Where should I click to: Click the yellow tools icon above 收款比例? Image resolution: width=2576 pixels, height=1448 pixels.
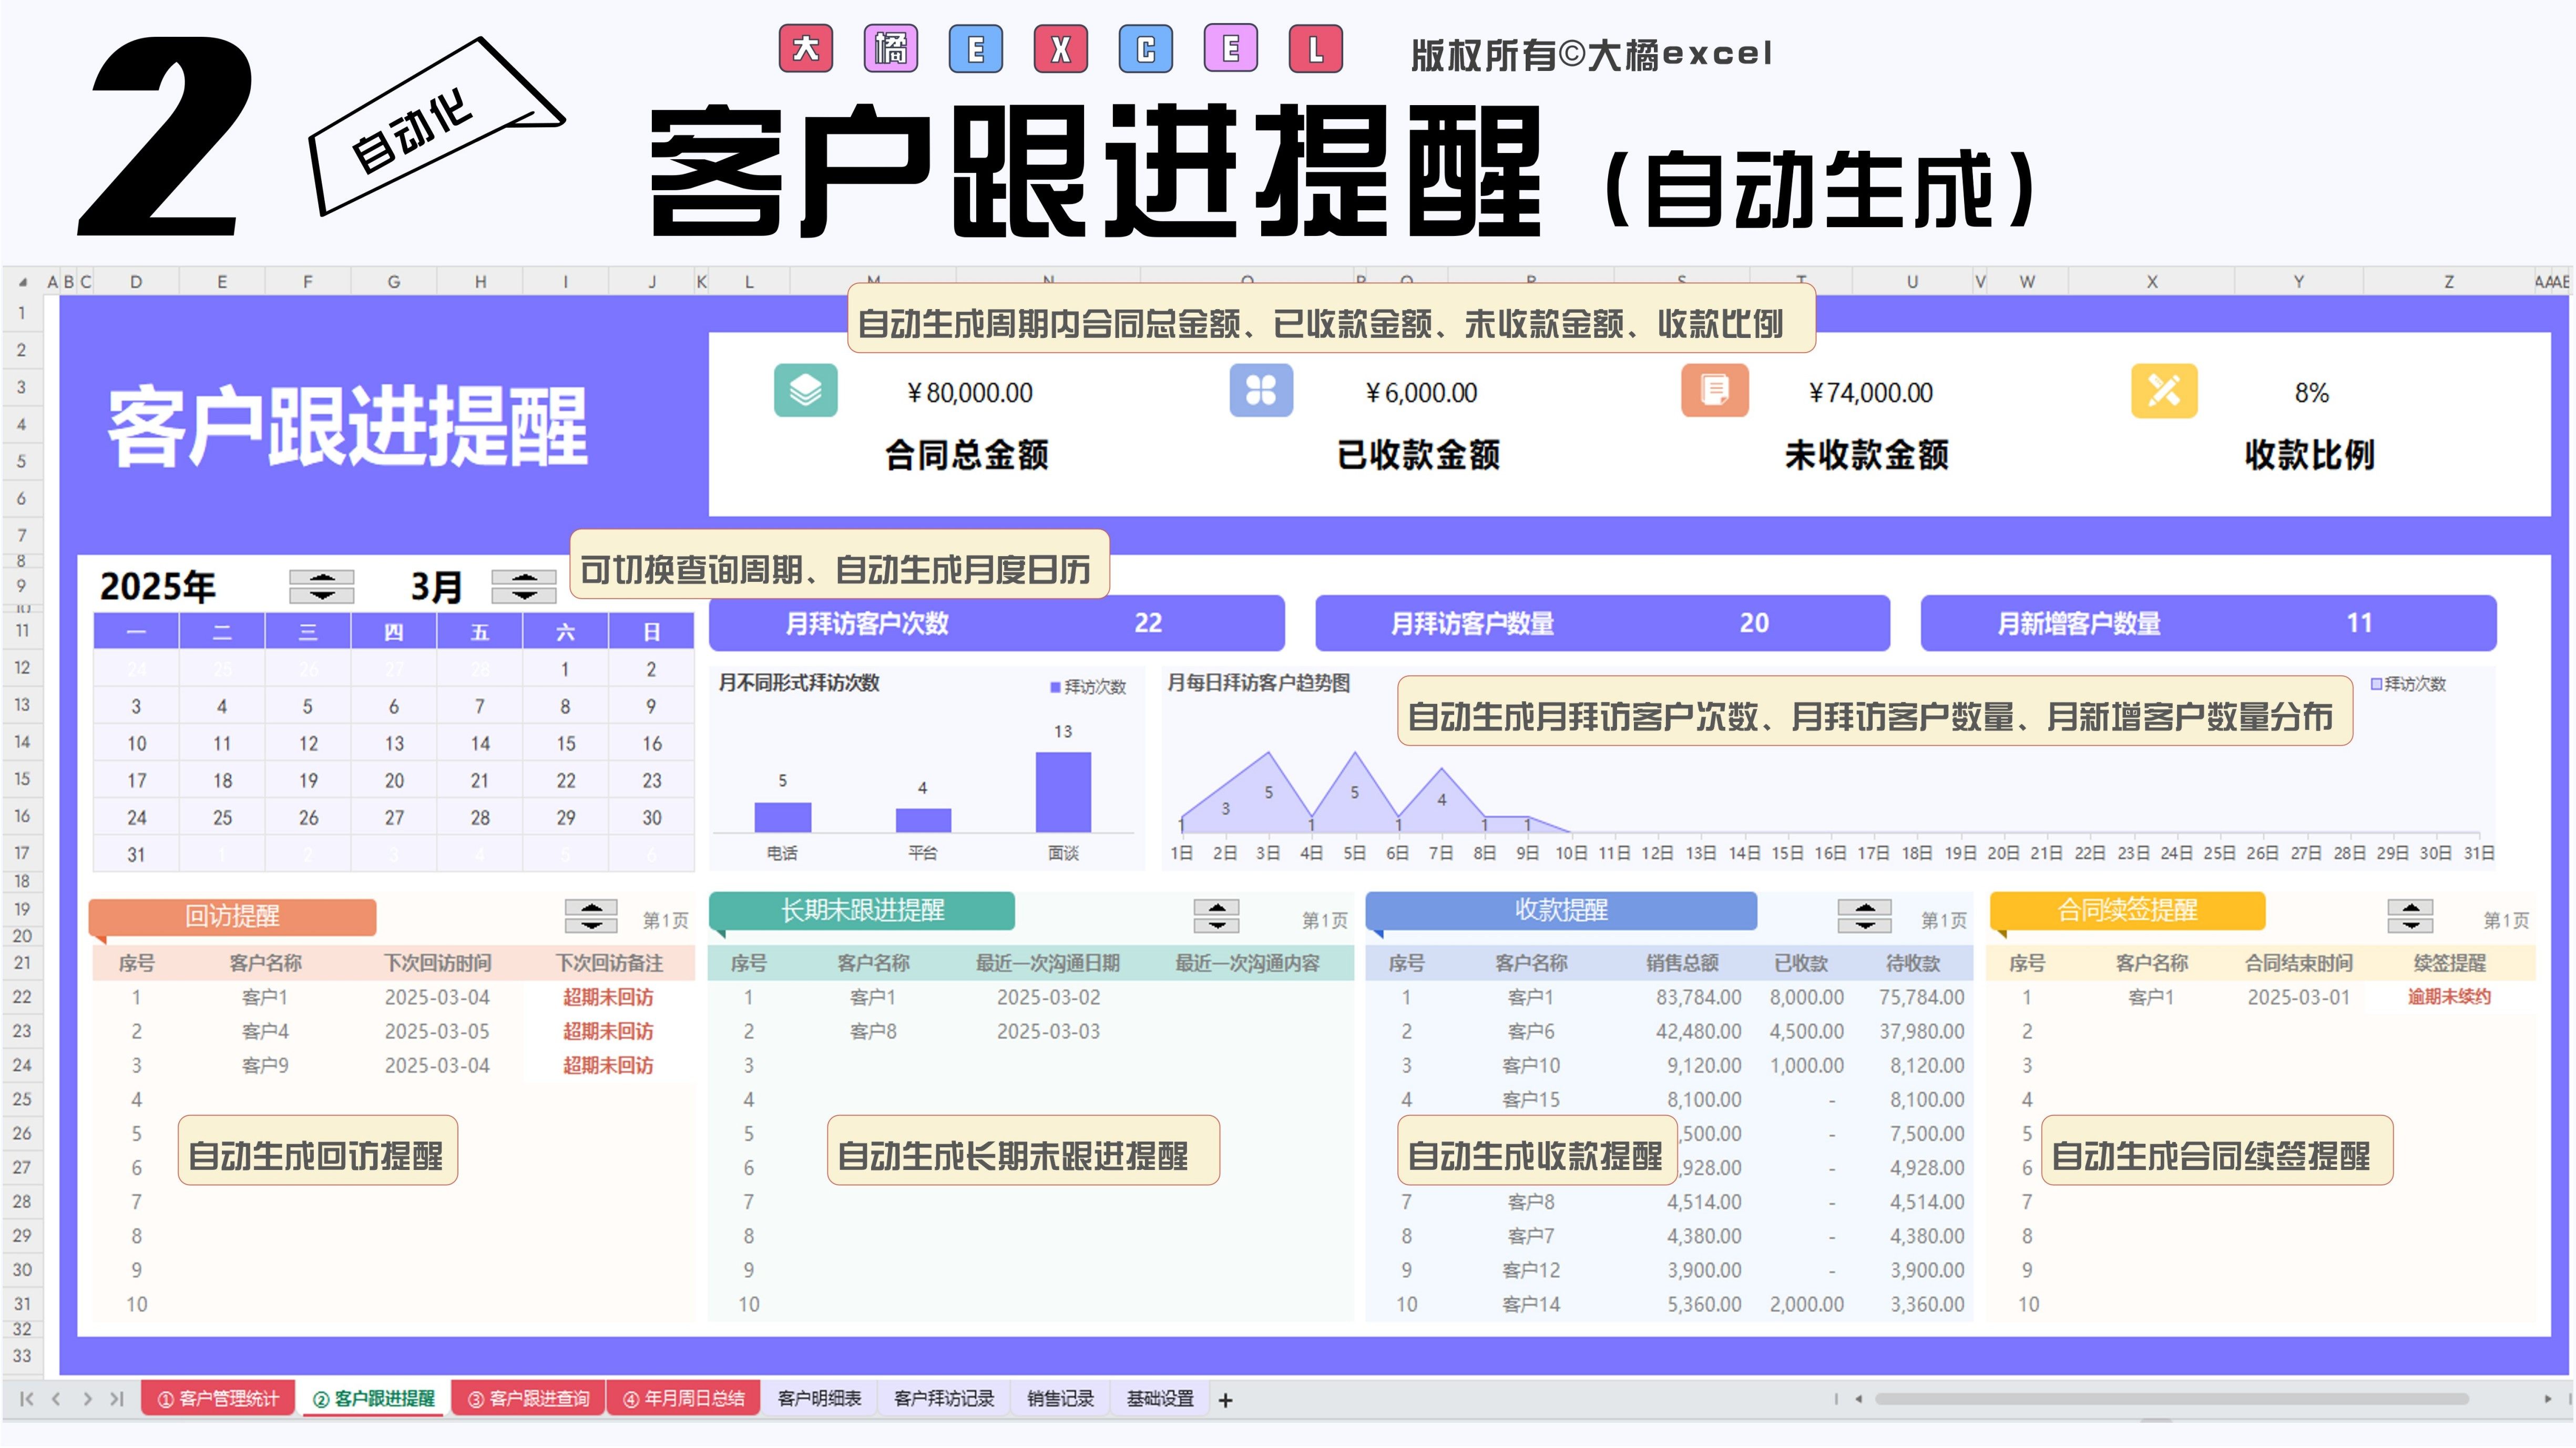(2164, 391)
